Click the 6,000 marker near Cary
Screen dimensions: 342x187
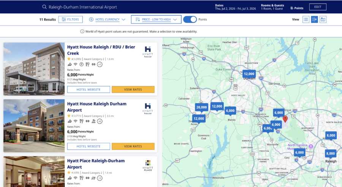[x=299, y=153]
